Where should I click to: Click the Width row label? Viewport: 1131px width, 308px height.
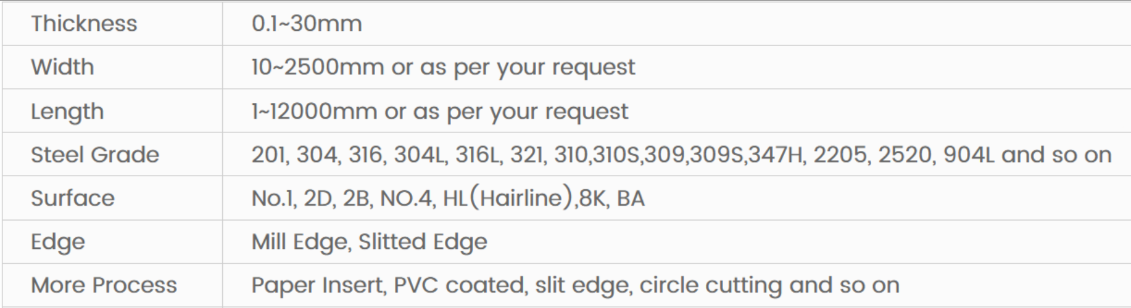62,67
